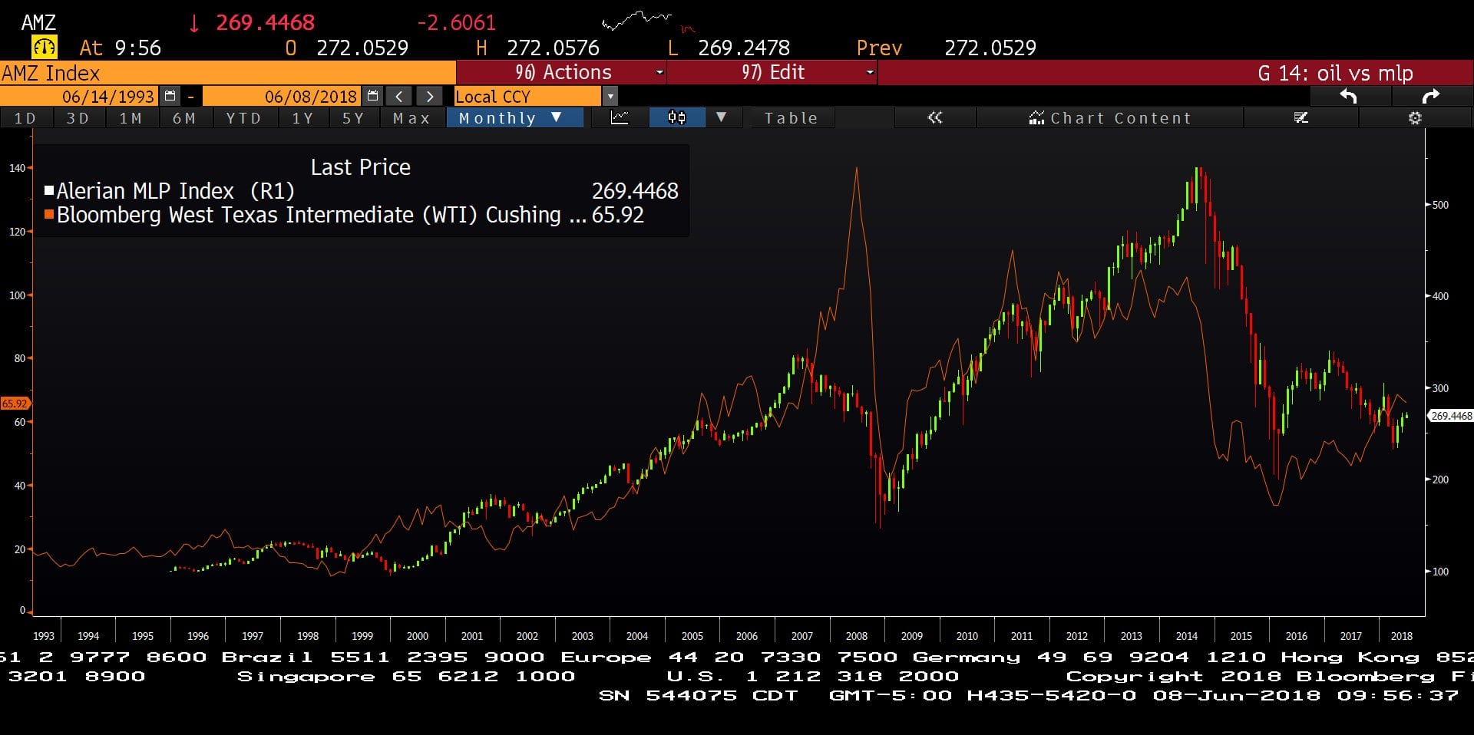Click the Local CCY currency field
This screenshot has height=735, width=1474.
tap(527, 96)
